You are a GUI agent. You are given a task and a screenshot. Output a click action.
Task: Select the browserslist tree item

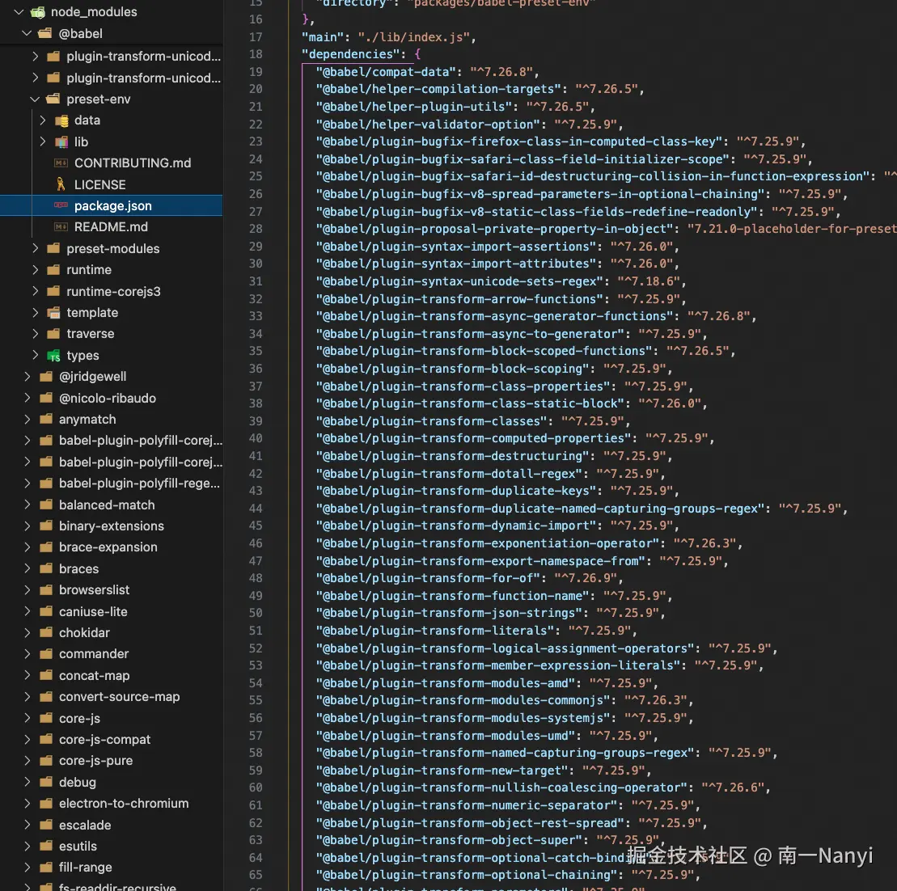pyautogui.click(x=95, y=589)
